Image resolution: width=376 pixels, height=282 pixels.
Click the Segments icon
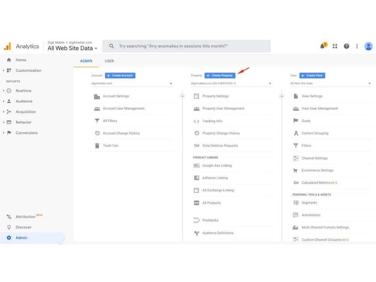tap(296, 203)
